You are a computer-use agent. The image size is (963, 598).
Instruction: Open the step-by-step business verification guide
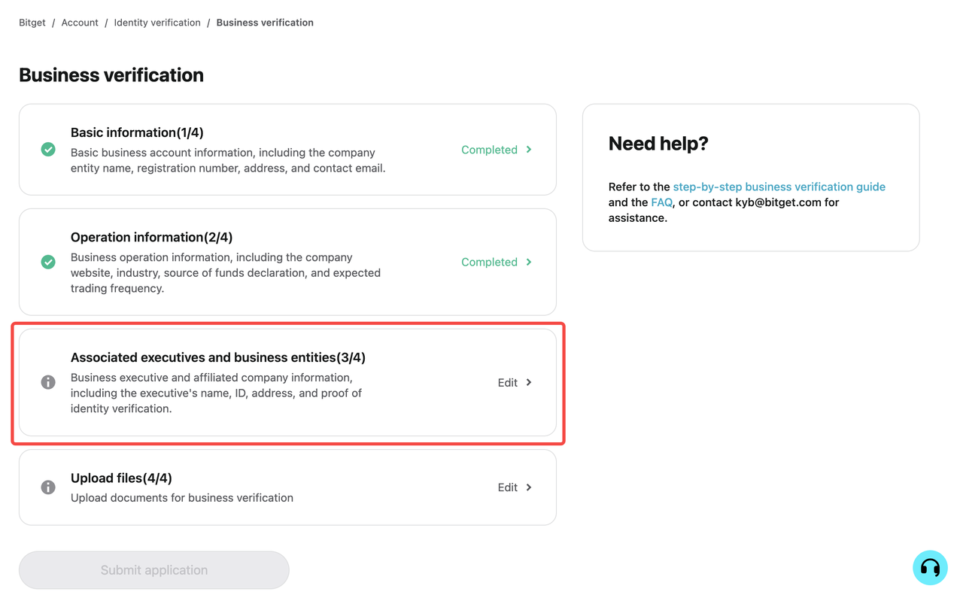[779, 187]
